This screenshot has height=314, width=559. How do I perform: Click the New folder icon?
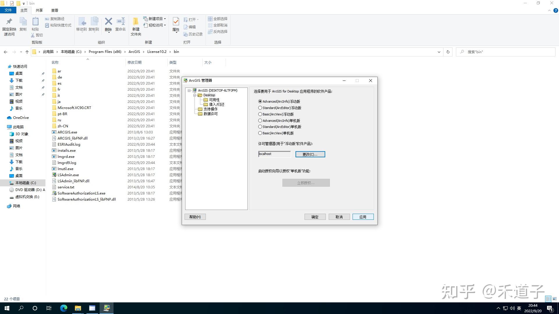(136, 21)
